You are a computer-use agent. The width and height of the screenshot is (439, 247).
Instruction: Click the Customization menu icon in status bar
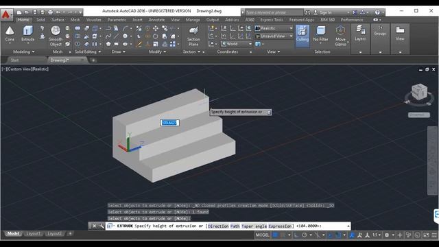(434, 235)
